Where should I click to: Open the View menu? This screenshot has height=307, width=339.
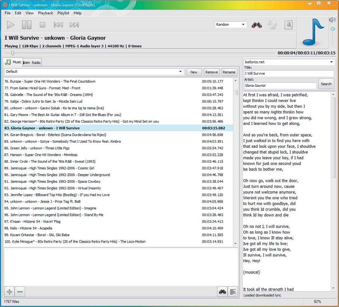coord(29,13)
